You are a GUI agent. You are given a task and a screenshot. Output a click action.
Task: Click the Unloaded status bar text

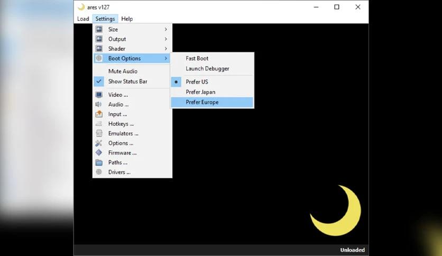[x=352, y=250]
